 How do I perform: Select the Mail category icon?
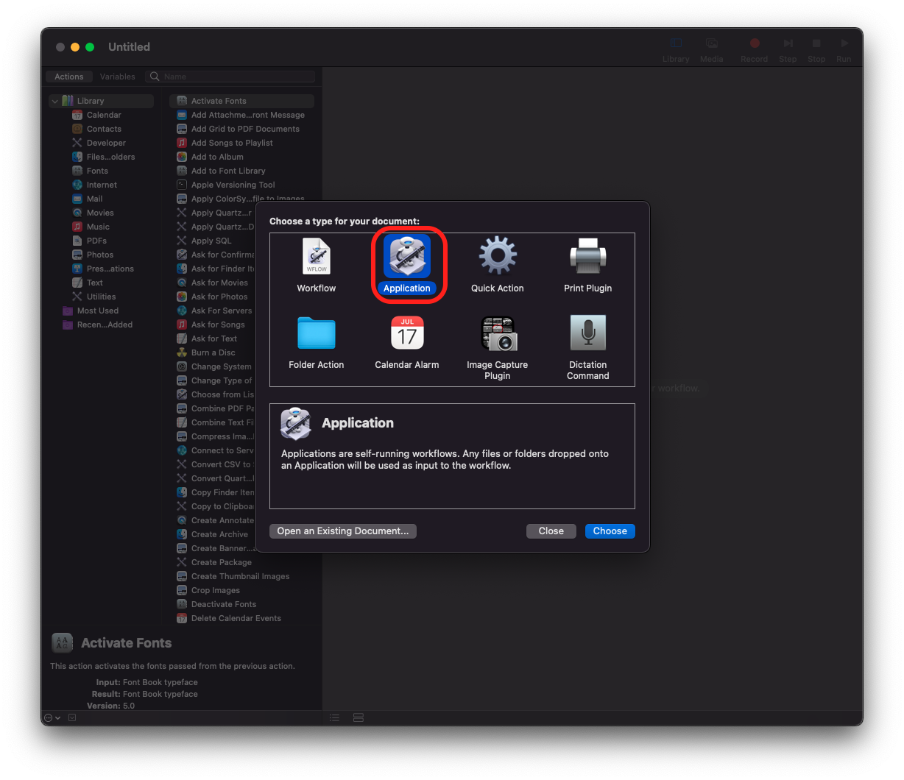click(x=77, y=199)
